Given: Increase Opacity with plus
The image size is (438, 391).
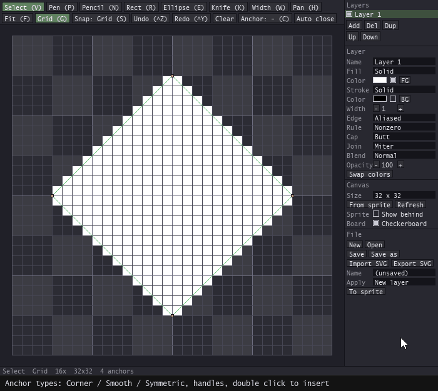Looking at the screenshot, I should point(400,165).
